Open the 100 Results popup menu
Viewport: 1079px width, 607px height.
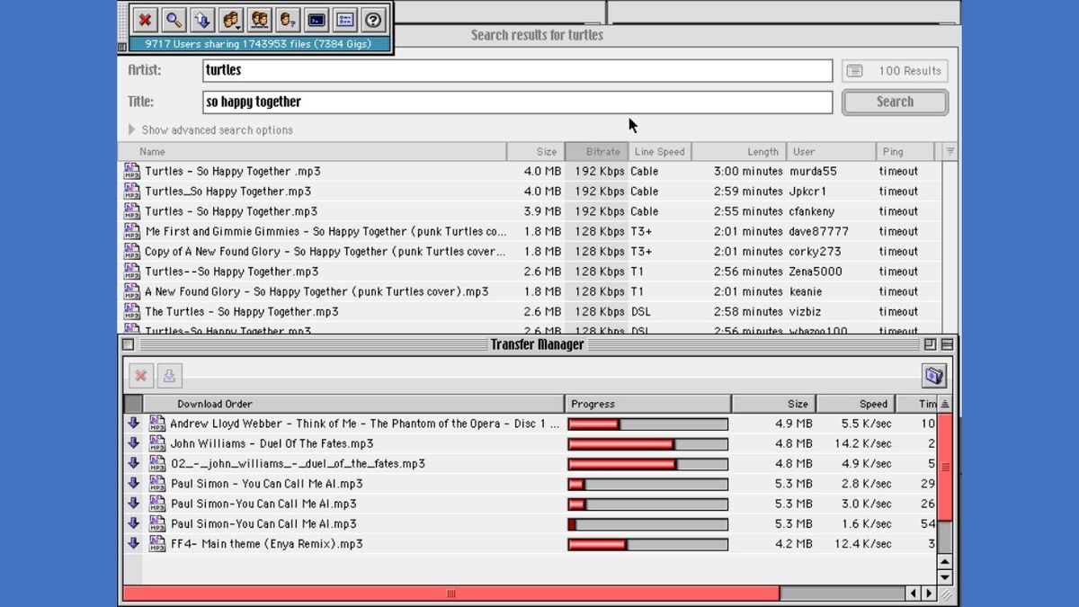[895, 71]
